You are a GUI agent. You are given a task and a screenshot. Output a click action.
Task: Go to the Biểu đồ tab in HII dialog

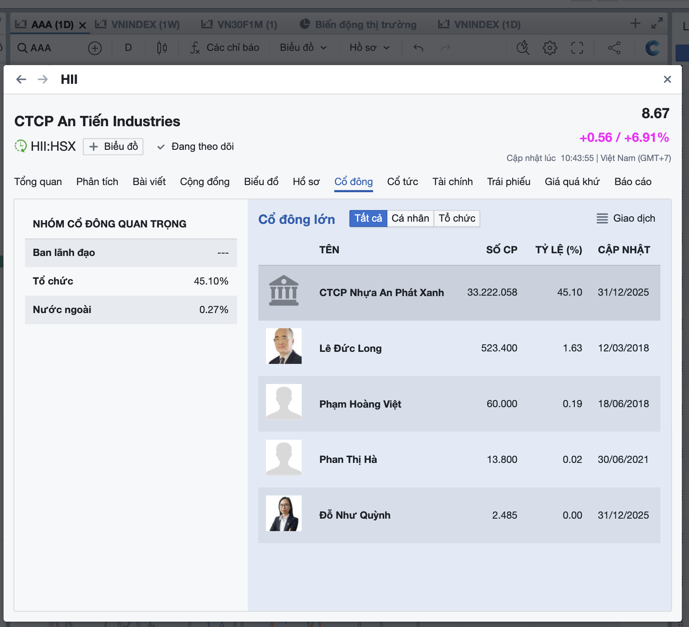[x=261, y=182]
